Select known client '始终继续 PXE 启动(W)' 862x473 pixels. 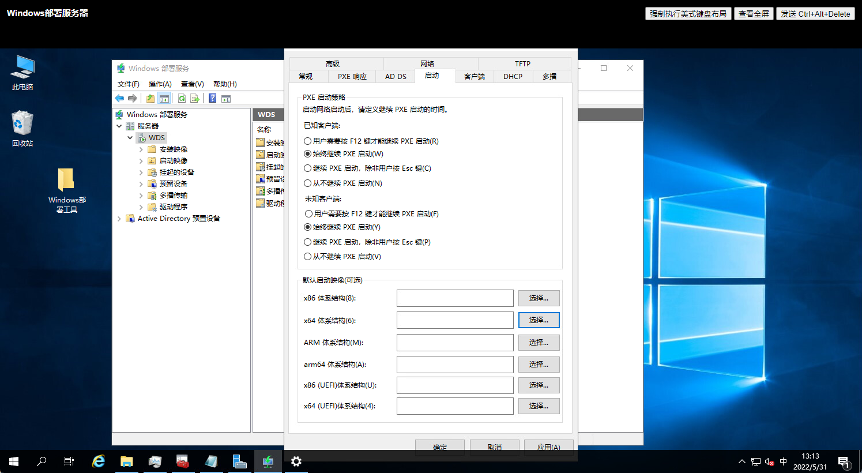344,154
